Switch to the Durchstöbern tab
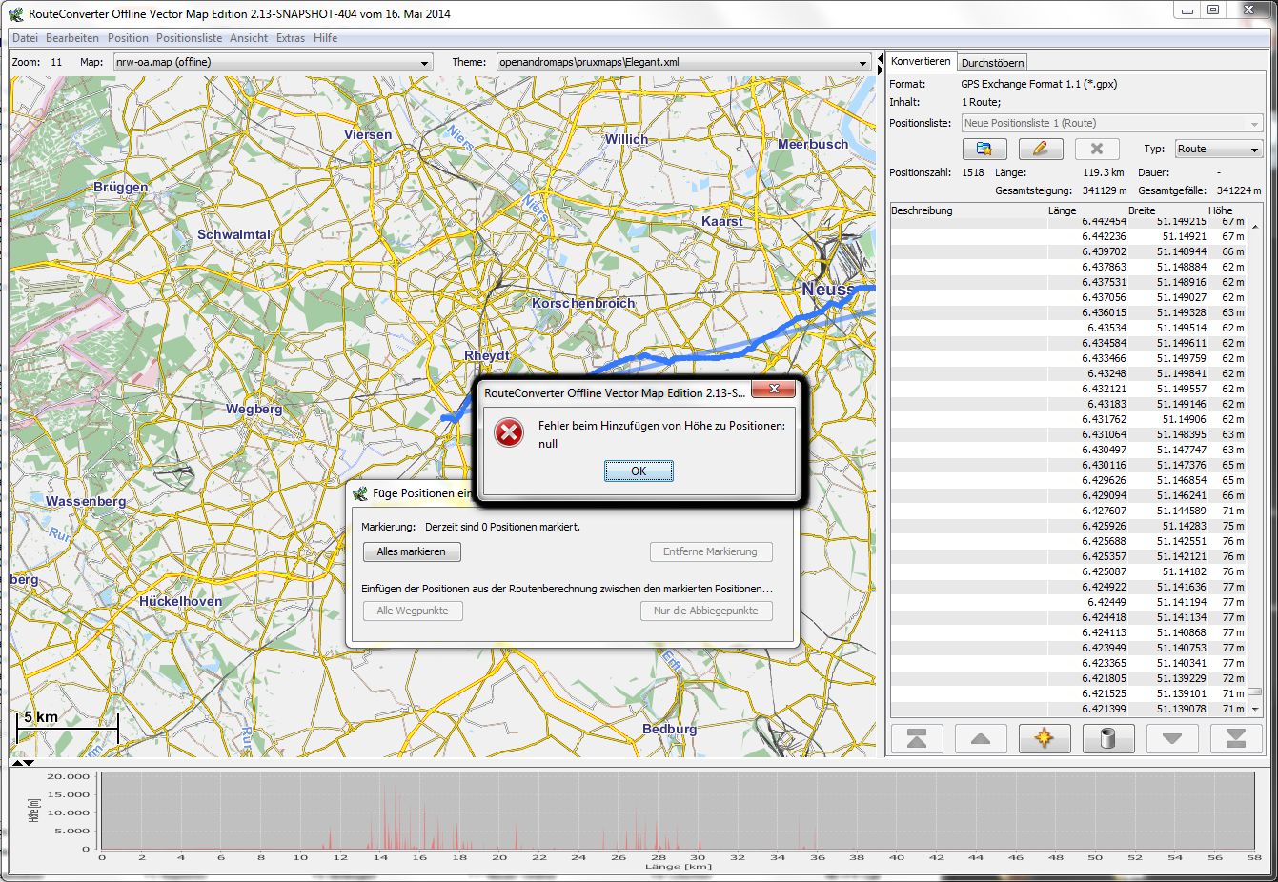 click(x=992, y=63)
